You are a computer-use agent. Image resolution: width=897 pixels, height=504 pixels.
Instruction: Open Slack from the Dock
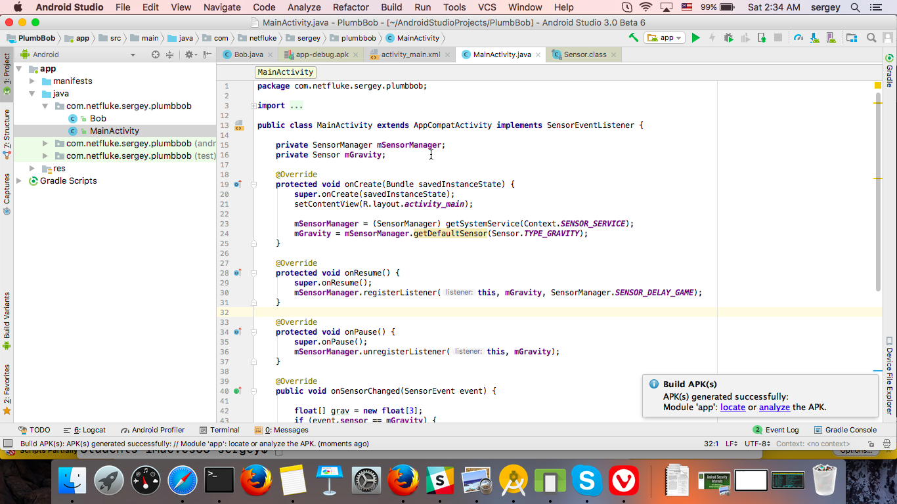(439, 481)
